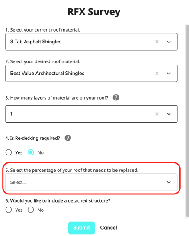Select Yes for Re-decking required
Viewport: 189px width, 236px height.
(x=9, y=152)
